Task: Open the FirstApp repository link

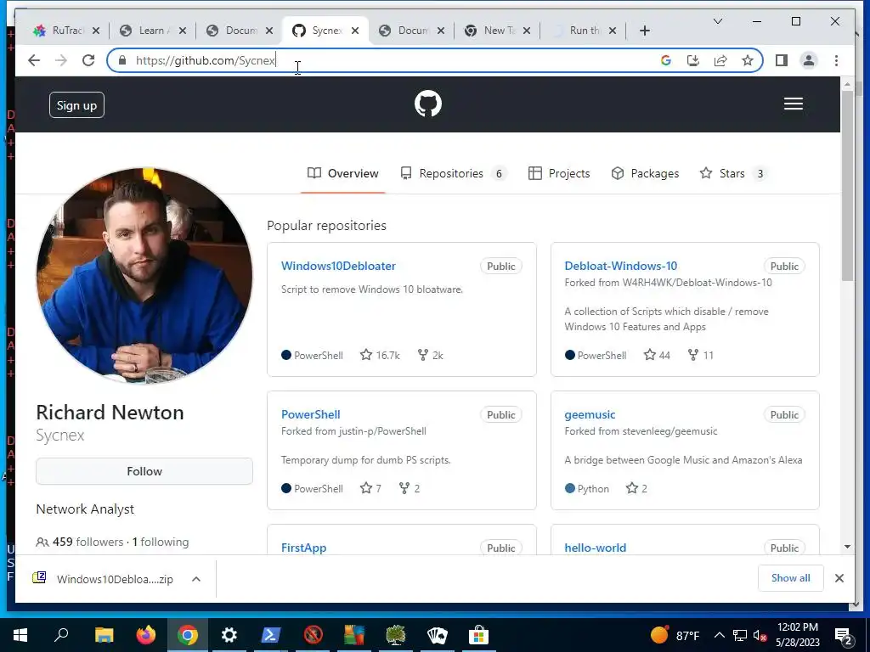Action: point(303,548)
